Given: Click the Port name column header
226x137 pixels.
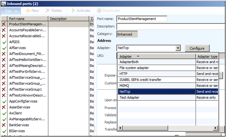Looking at the screenshot, I should (27, 19).
